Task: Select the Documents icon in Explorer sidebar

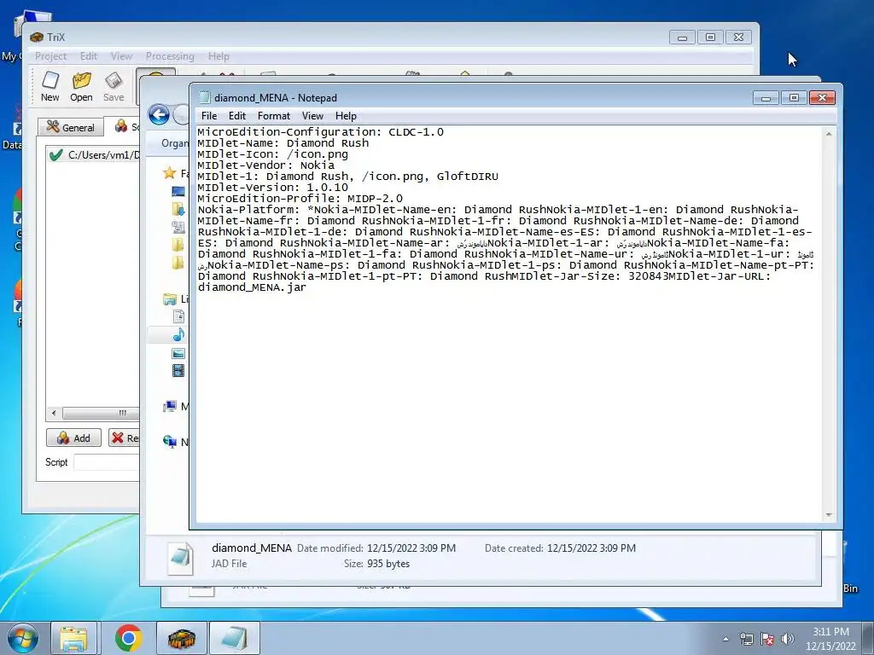Action: point(178,316)
